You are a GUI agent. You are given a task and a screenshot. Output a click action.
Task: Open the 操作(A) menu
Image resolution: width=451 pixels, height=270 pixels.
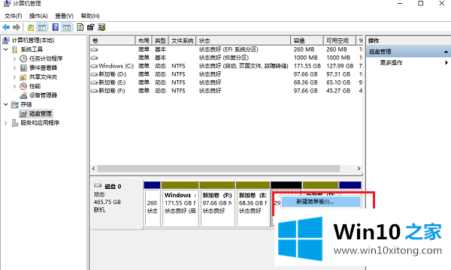click(x=38, y=16)
